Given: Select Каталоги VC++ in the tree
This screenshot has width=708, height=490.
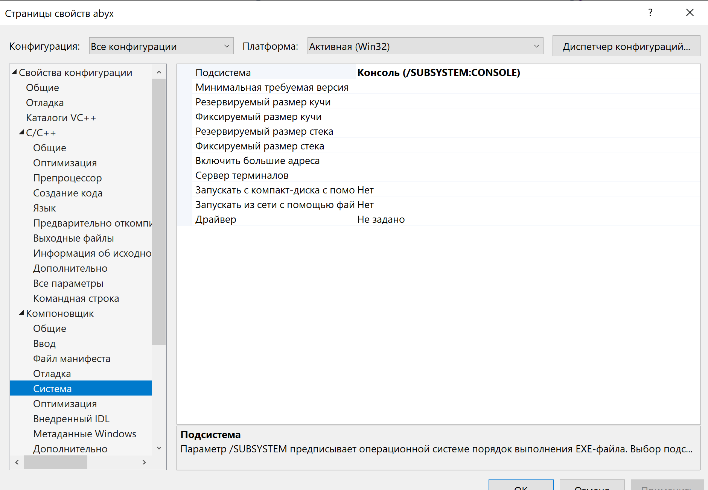Looking at the screenshot, I should pos(61,118).
